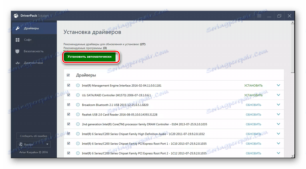Show info for High Definition Audio 1C20
Viewport: 306px width, 169px height.
78,134
